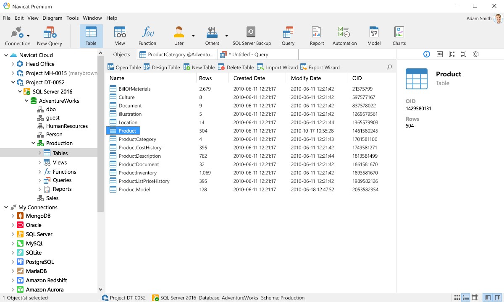Click the MariaDB connection icon

tap(20, 271)
